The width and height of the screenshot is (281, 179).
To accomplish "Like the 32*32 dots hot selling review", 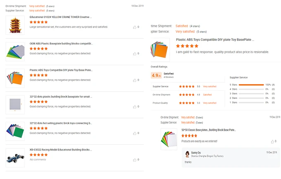I will pyautogui.click(x=135, y=133).
